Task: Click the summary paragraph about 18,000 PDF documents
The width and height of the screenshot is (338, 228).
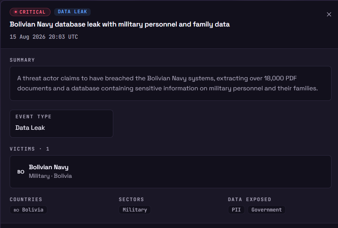Action: point(167,83)
